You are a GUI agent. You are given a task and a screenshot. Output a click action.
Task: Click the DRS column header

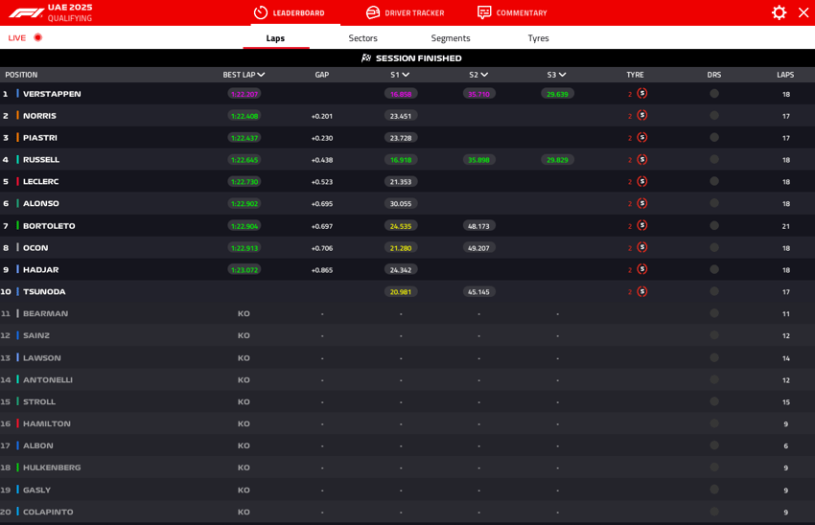click(x=714, y=75)
